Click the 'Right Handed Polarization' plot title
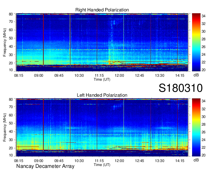The width and height of the screenshot is (209, 170). click(102, 10)
